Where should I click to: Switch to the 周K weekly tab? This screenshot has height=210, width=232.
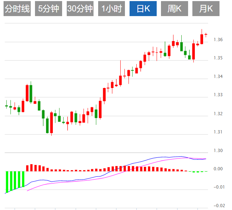click(x=174, y=9)
